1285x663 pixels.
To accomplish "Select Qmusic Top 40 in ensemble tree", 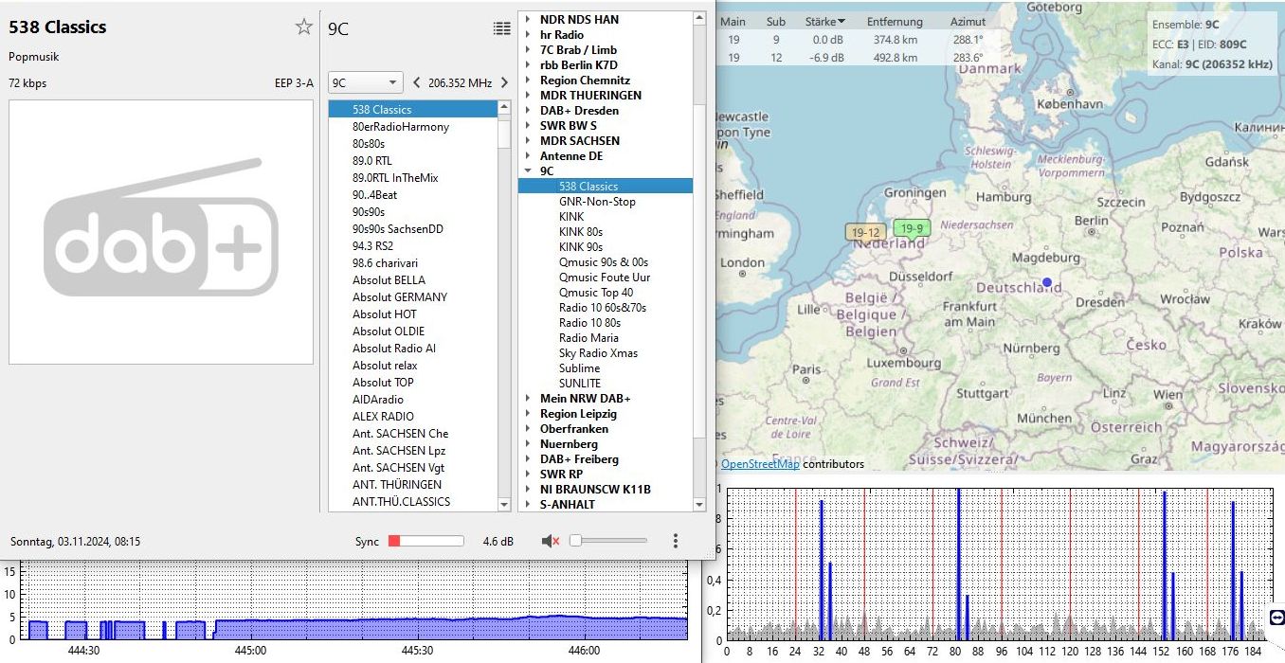I will 595,293.
